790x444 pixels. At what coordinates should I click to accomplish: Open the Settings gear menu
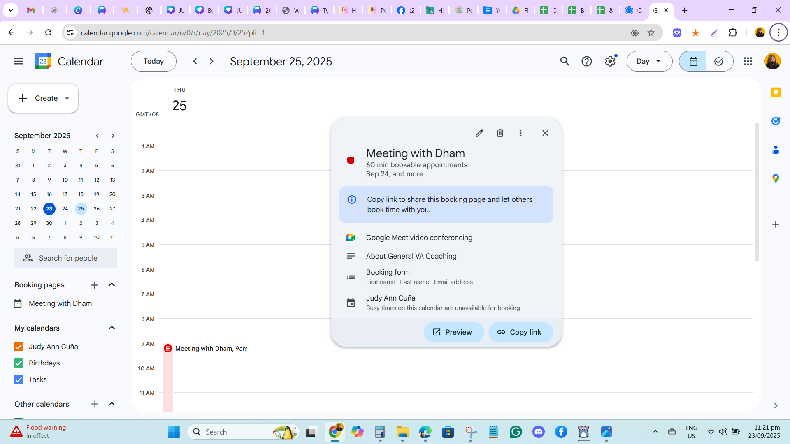(610, 61)
